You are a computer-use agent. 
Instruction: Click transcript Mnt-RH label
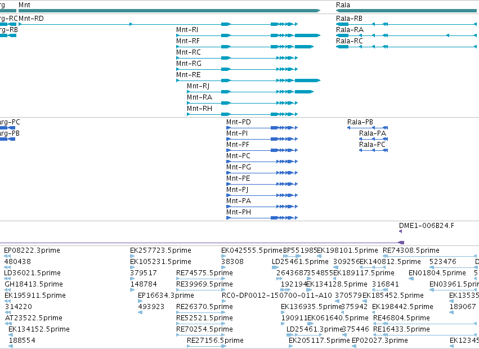(x=199, y=109)
